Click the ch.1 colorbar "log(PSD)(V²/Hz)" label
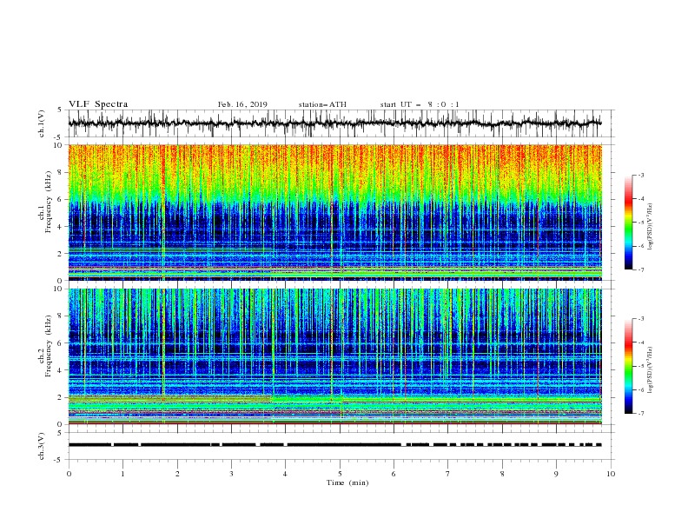Viewport: 688px width, 532px height. coord(650,227)
